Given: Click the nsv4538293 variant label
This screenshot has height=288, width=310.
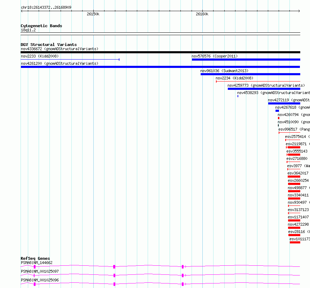Looking at the screenshot, I should 274,93.
